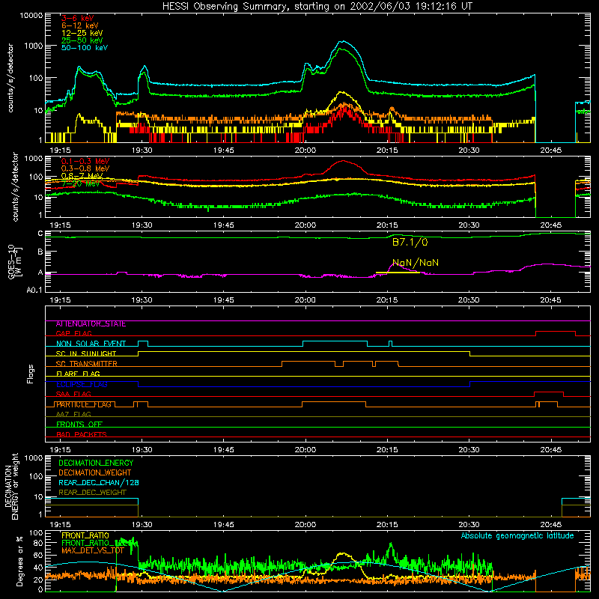The width and height of the screenshot is (599, 599).
Task: Select the 6-12 keV legend label
Action: 80,25
